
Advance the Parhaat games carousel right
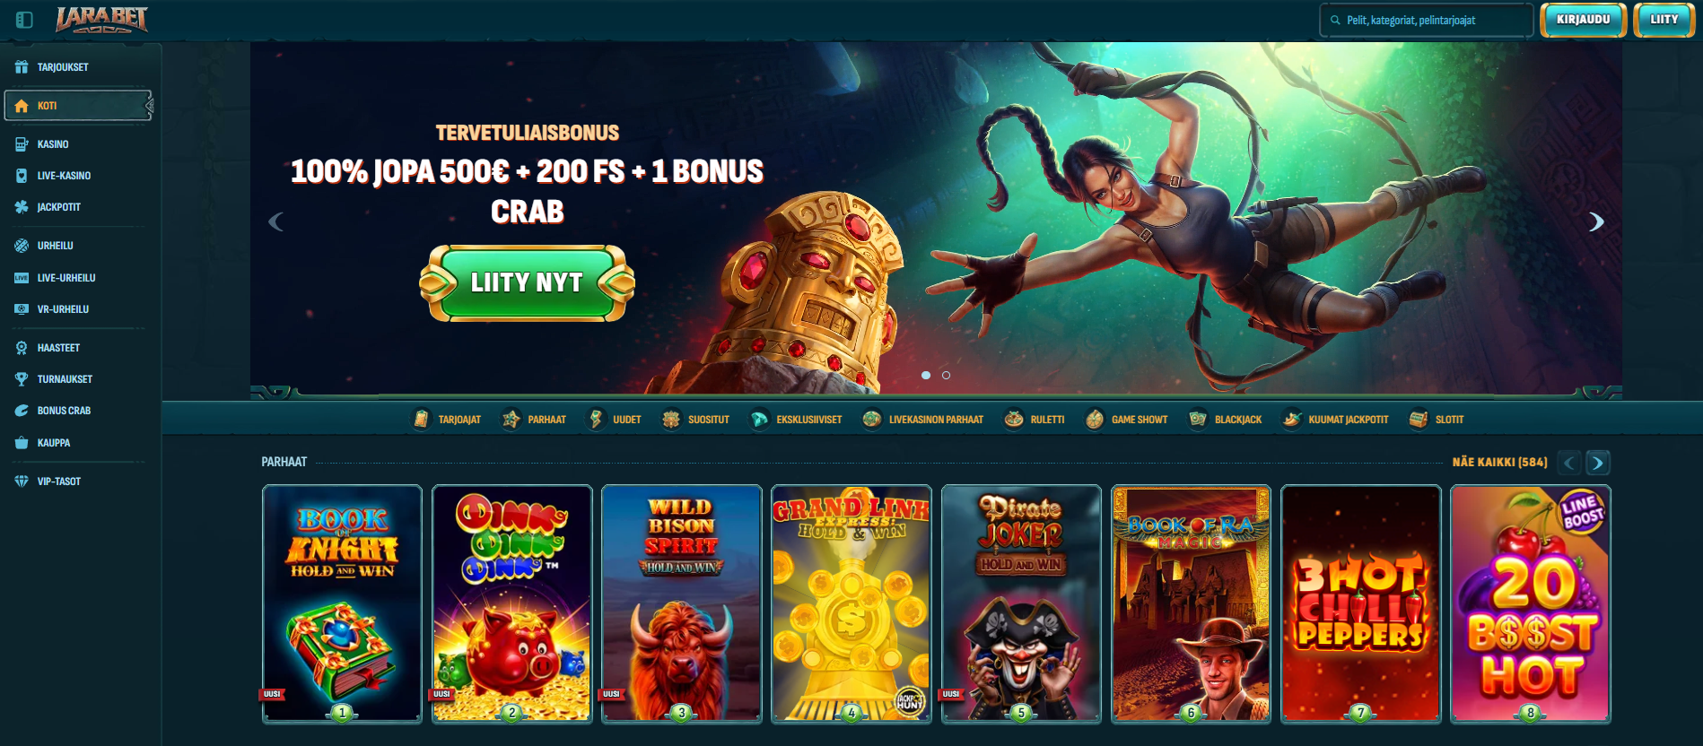(x=1597, y=463)
